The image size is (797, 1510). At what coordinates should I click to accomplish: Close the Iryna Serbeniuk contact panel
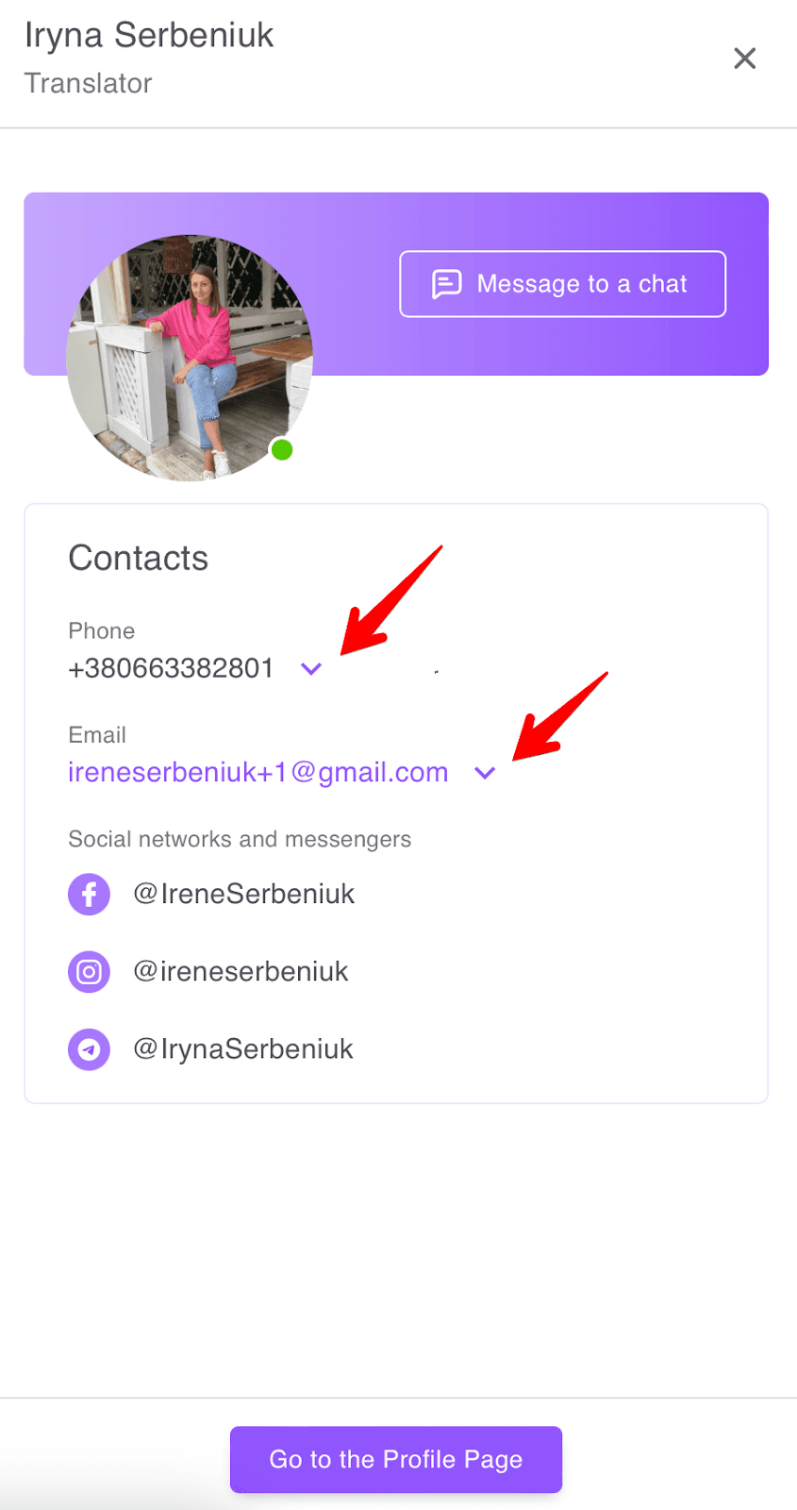[x=745, y=59]
